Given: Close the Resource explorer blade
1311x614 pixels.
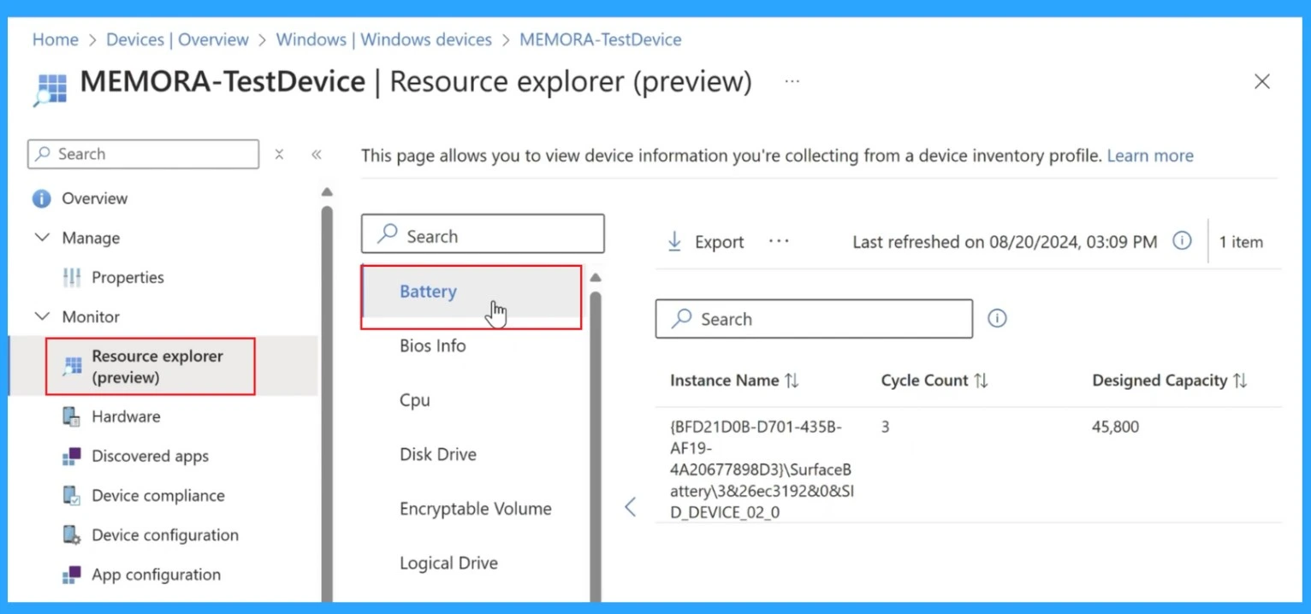Looking at the screenshot, I should (x=1261, y=81).
